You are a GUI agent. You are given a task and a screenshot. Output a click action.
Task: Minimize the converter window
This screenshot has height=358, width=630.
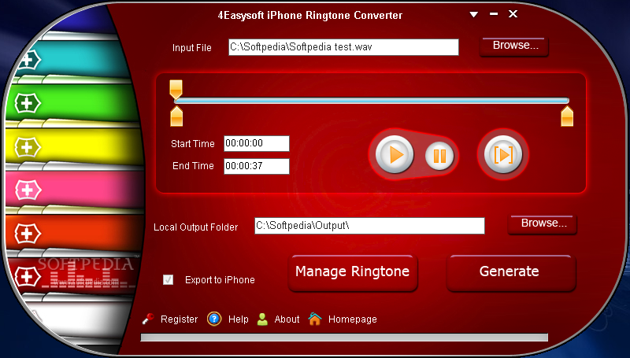click(x=494, y=14)
